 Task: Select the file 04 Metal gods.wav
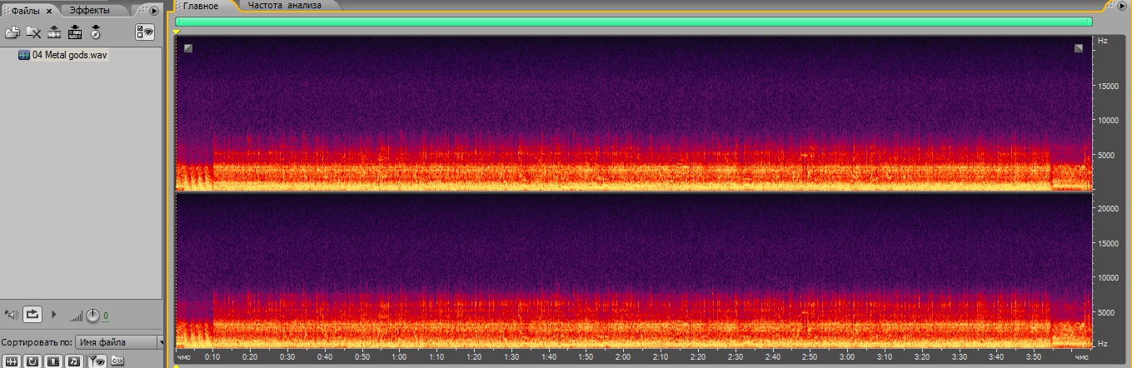tap(70, 55)
